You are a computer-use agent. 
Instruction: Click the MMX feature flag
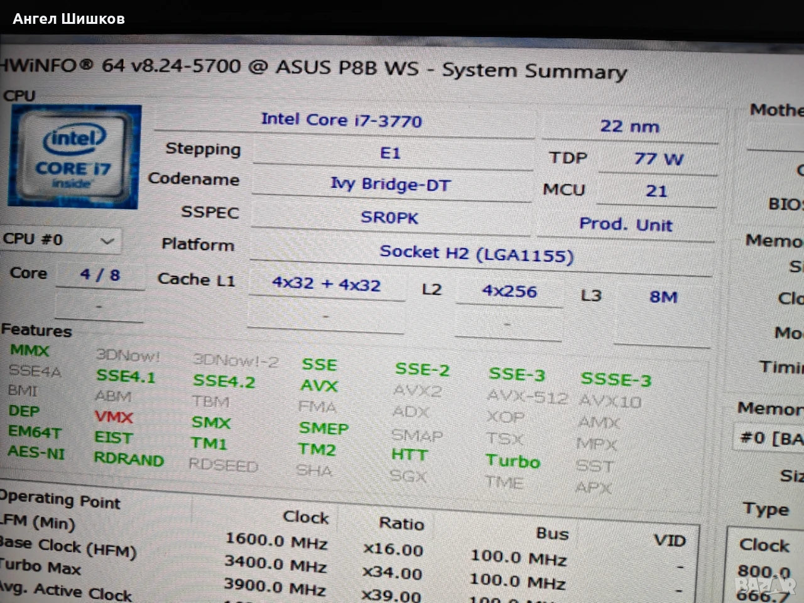coord(30,350)
